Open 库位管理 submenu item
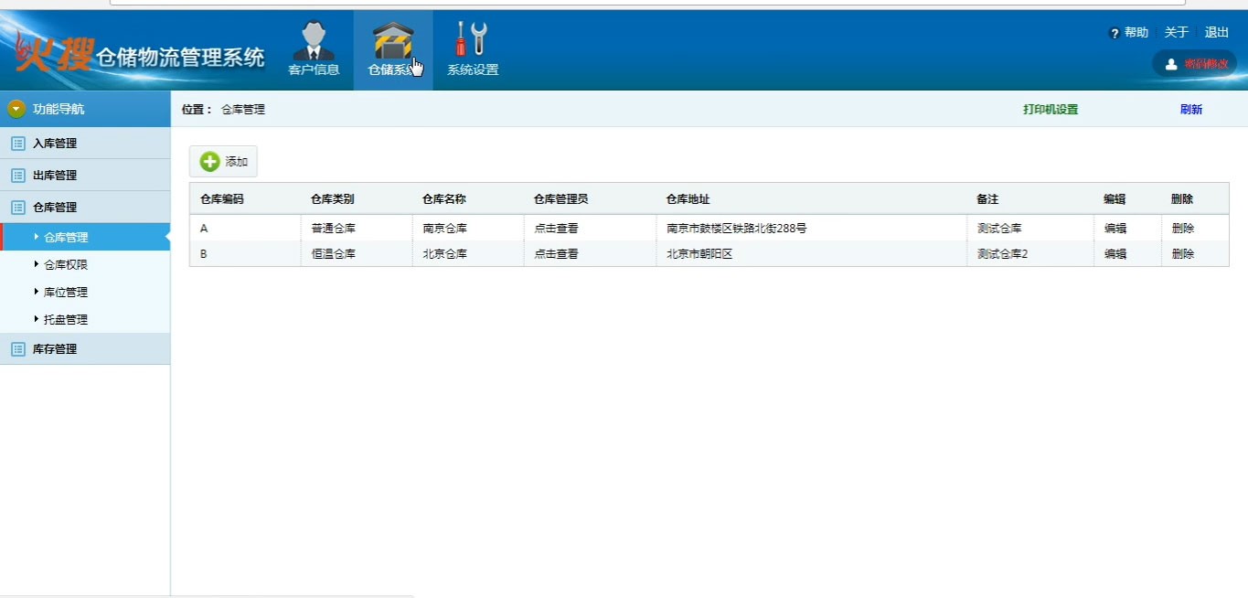Viewport: 1248px width, 598px height. (66, 293)
